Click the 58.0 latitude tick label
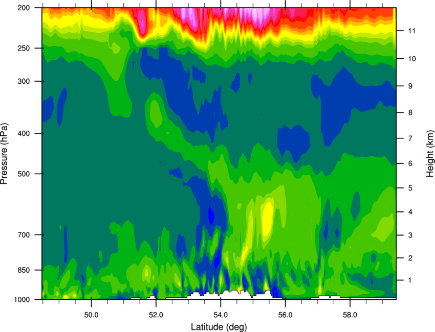 click(x=350, y=315)
